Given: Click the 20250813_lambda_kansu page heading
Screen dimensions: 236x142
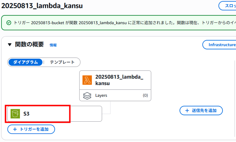Looking at the screenshot, I should coord(42,6).
